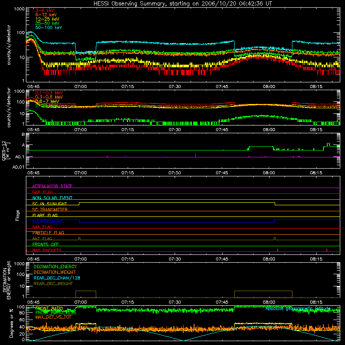Click the 07:30 tick label under Flags panel
345x345 pixels.
(175, 259)
